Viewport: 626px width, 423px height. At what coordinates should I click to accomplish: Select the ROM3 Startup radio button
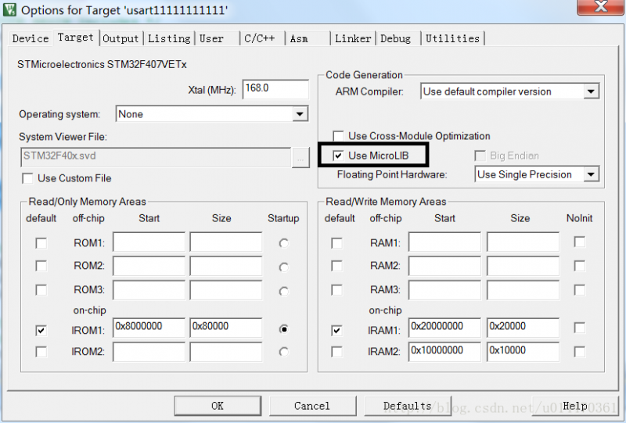[x=284, y=292]
